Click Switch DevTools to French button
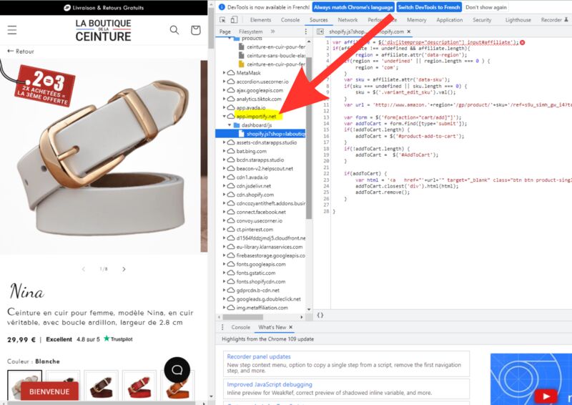The width and height of the screenshot is (572, 405). 429,7
